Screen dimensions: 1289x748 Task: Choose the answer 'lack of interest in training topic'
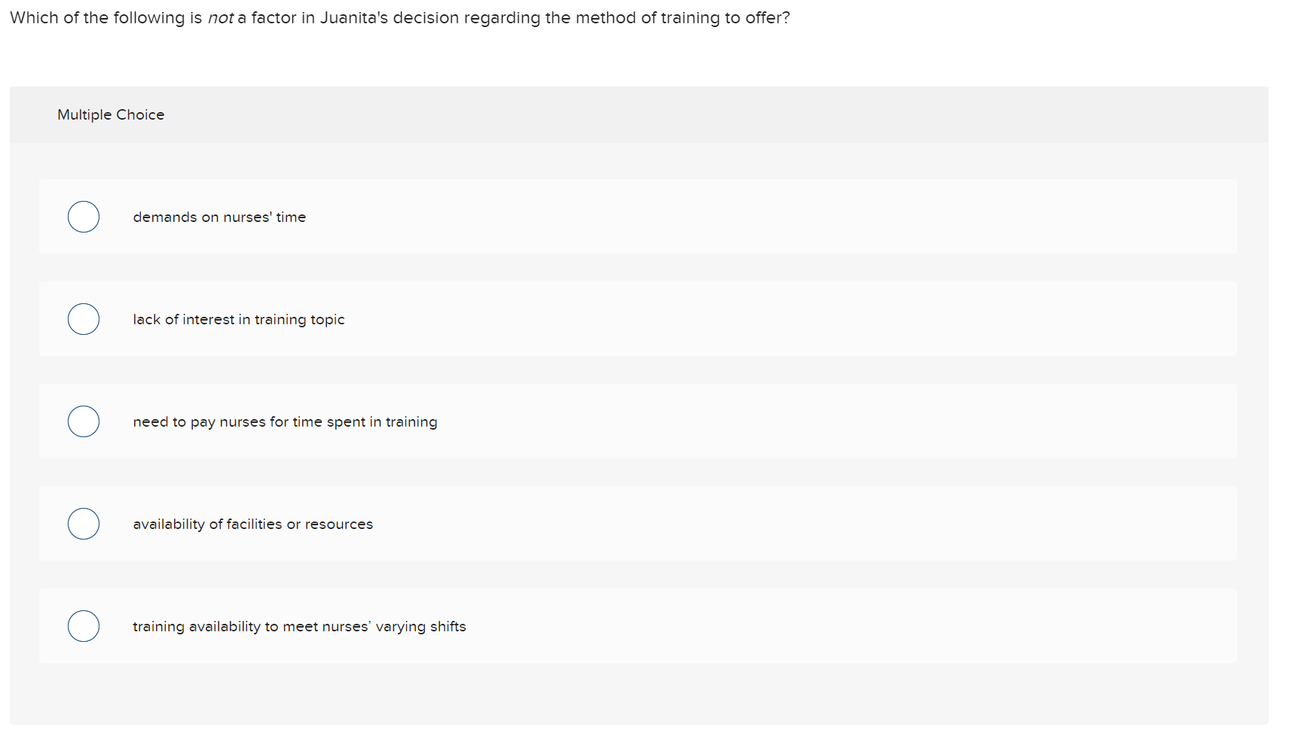238,318
